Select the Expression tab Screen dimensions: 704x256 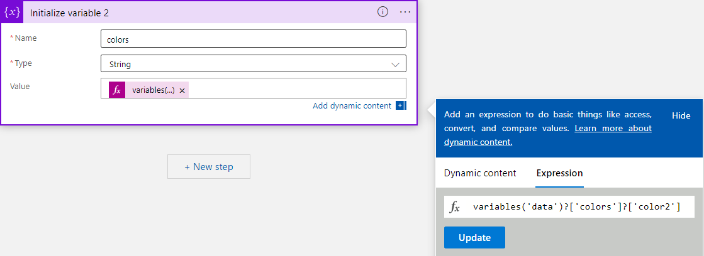[559, 173]
